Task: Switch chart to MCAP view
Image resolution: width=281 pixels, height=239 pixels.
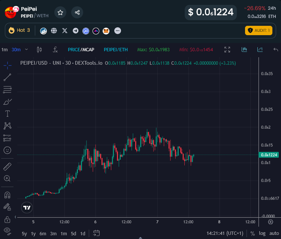Action: 88,49
